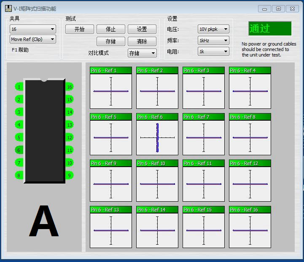Click the 清除 clear button
Viewport: 304px width, 262px height.
point(142,41)
